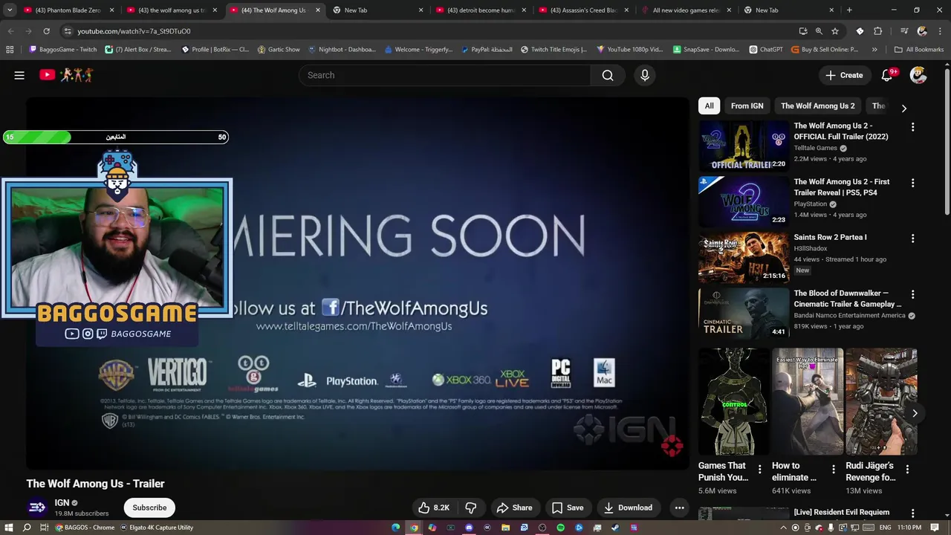Click the YouTube search input field

[x=444, y=75]
